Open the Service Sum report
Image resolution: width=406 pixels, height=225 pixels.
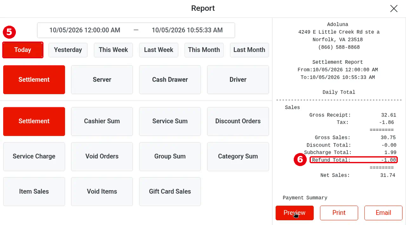tap(170, 121)
